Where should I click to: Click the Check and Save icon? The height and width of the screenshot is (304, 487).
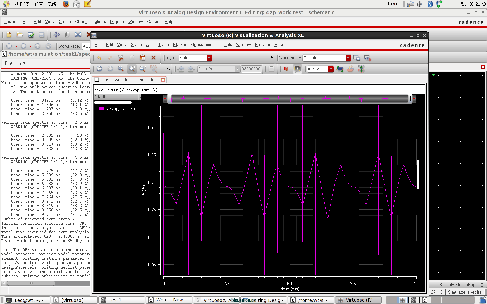31,35
